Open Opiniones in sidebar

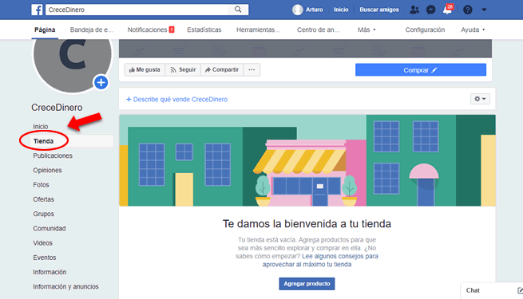coord(47,170)
